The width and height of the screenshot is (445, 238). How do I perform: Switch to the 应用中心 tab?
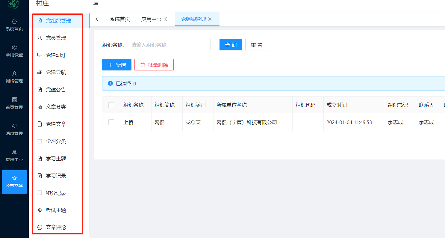pyautogui.click(x=152, y=19)
